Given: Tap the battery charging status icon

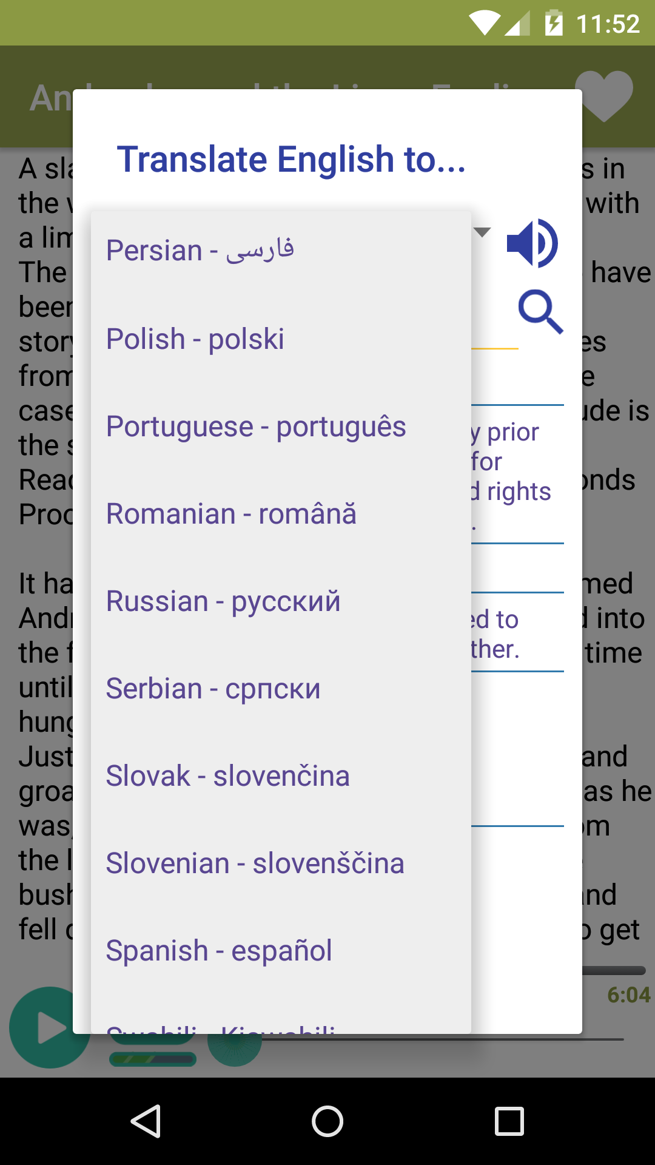Looking at the screenshot, I should tap(553, 24).
